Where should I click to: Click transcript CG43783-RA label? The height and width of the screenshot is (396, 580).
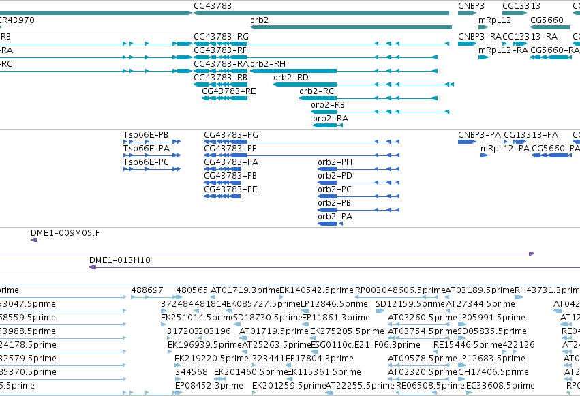point(222,64)
